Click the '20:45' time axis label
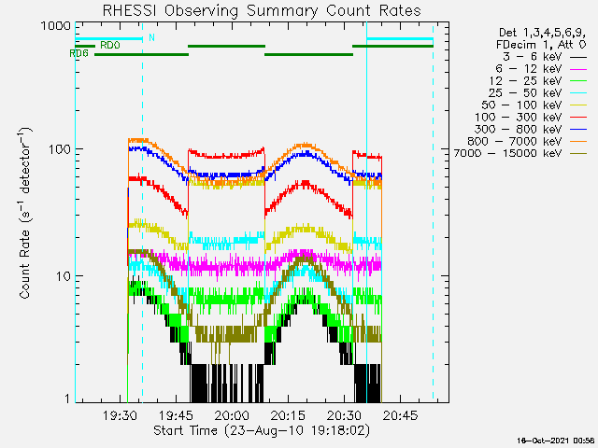This screenshot has height=448, width=598. 400,415
